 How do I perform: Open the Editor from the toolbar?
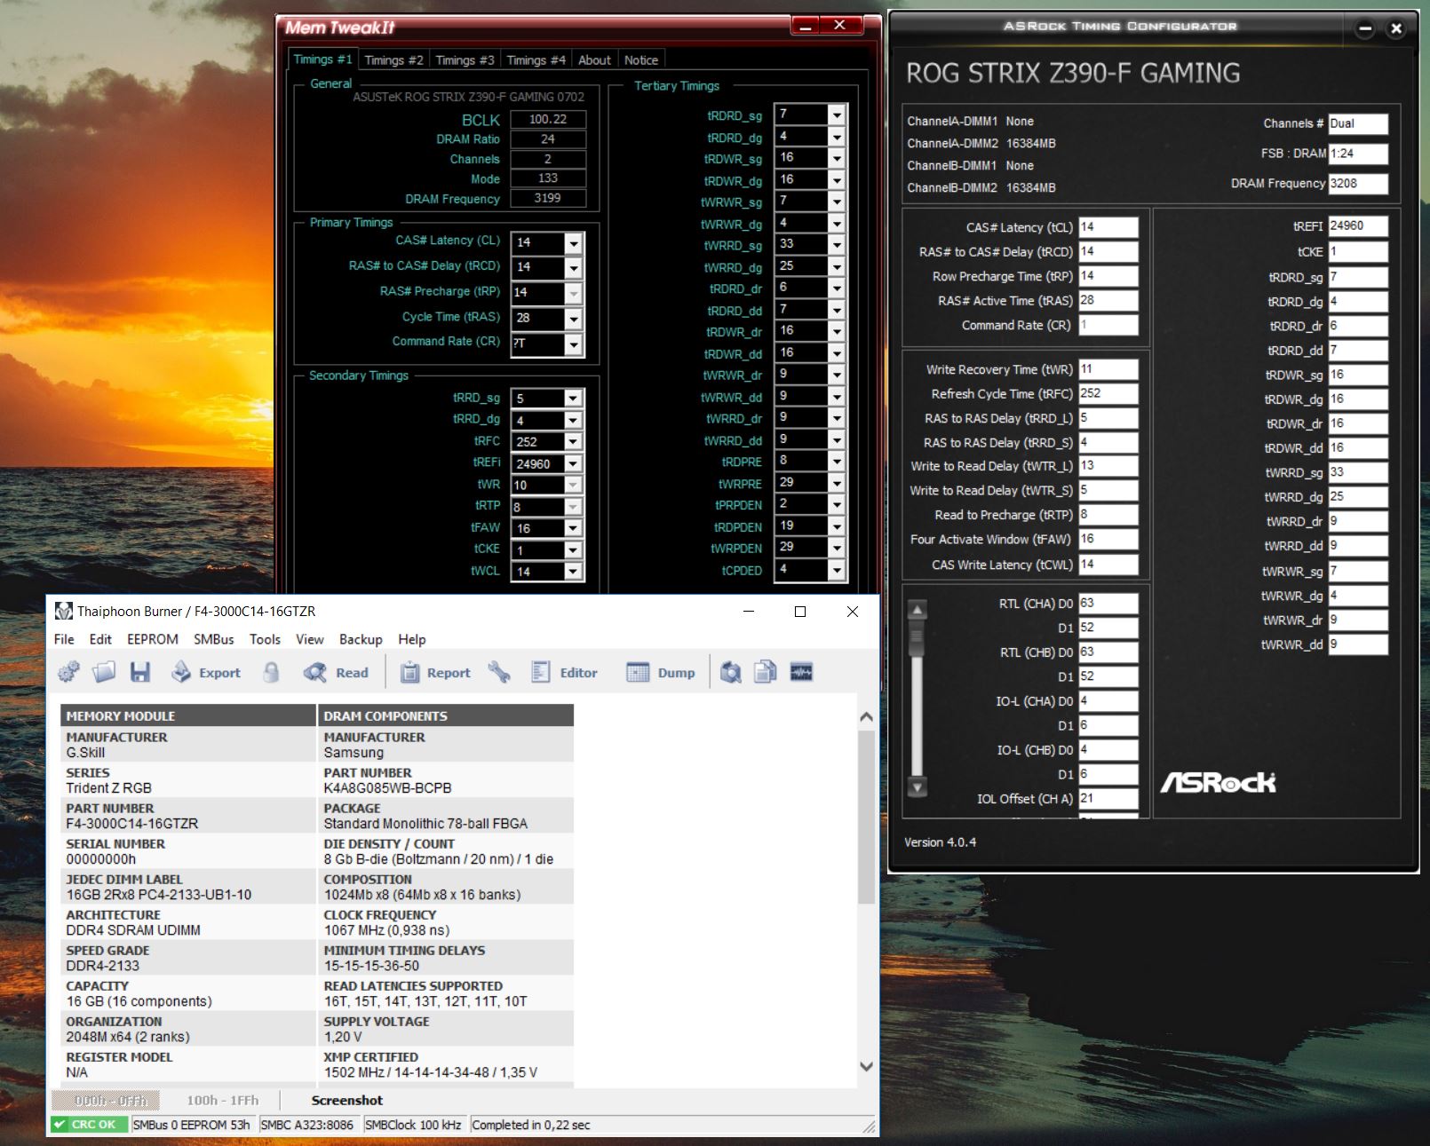(x=564, y=673)
